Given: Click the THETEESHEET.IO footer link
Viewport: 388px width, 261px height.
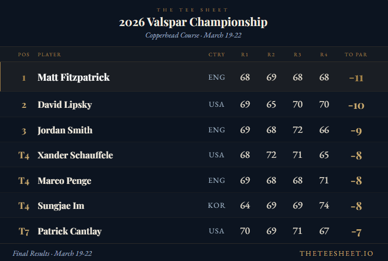Looking at the screenshot, I should pyautogui.click(x=336, y=253).
